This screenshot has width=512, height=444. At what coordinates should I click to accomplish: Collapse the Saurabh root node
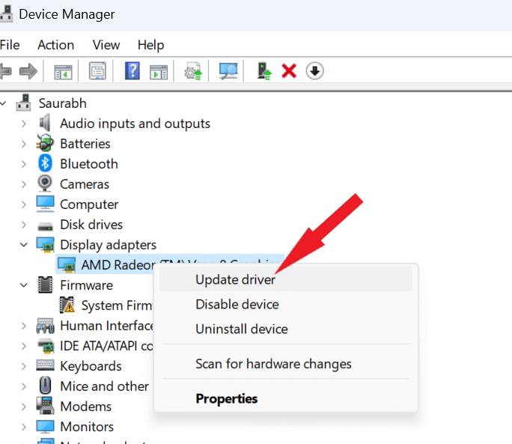(3, 103)
